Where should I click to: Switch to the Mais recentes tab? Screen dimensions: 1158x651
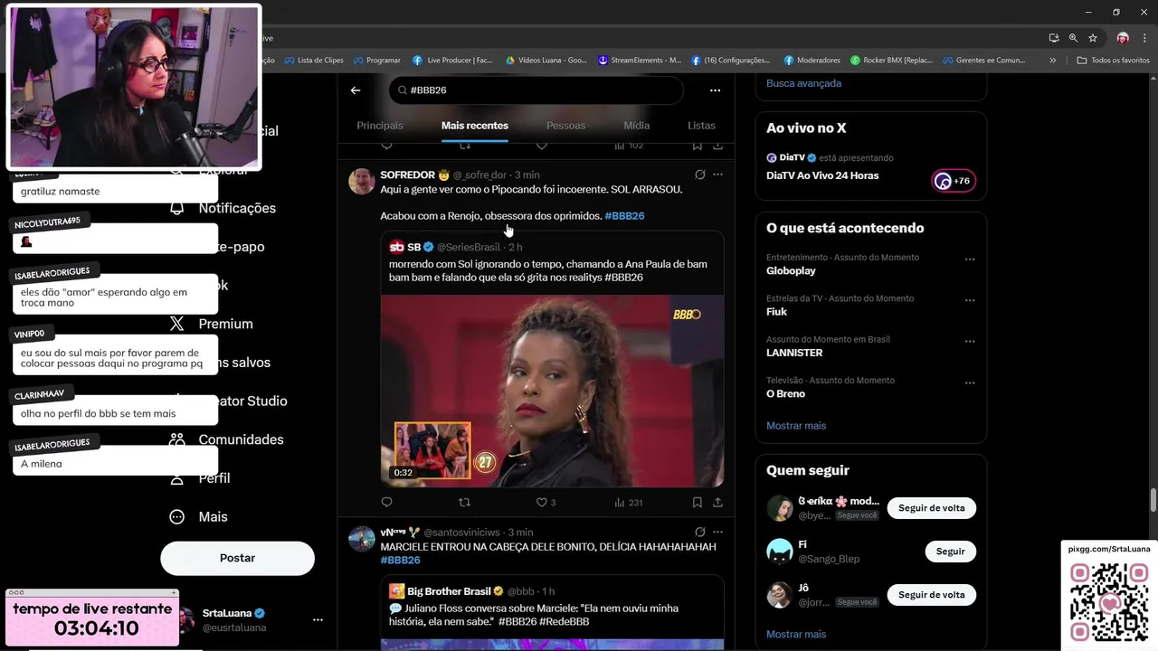pos(475,126)
